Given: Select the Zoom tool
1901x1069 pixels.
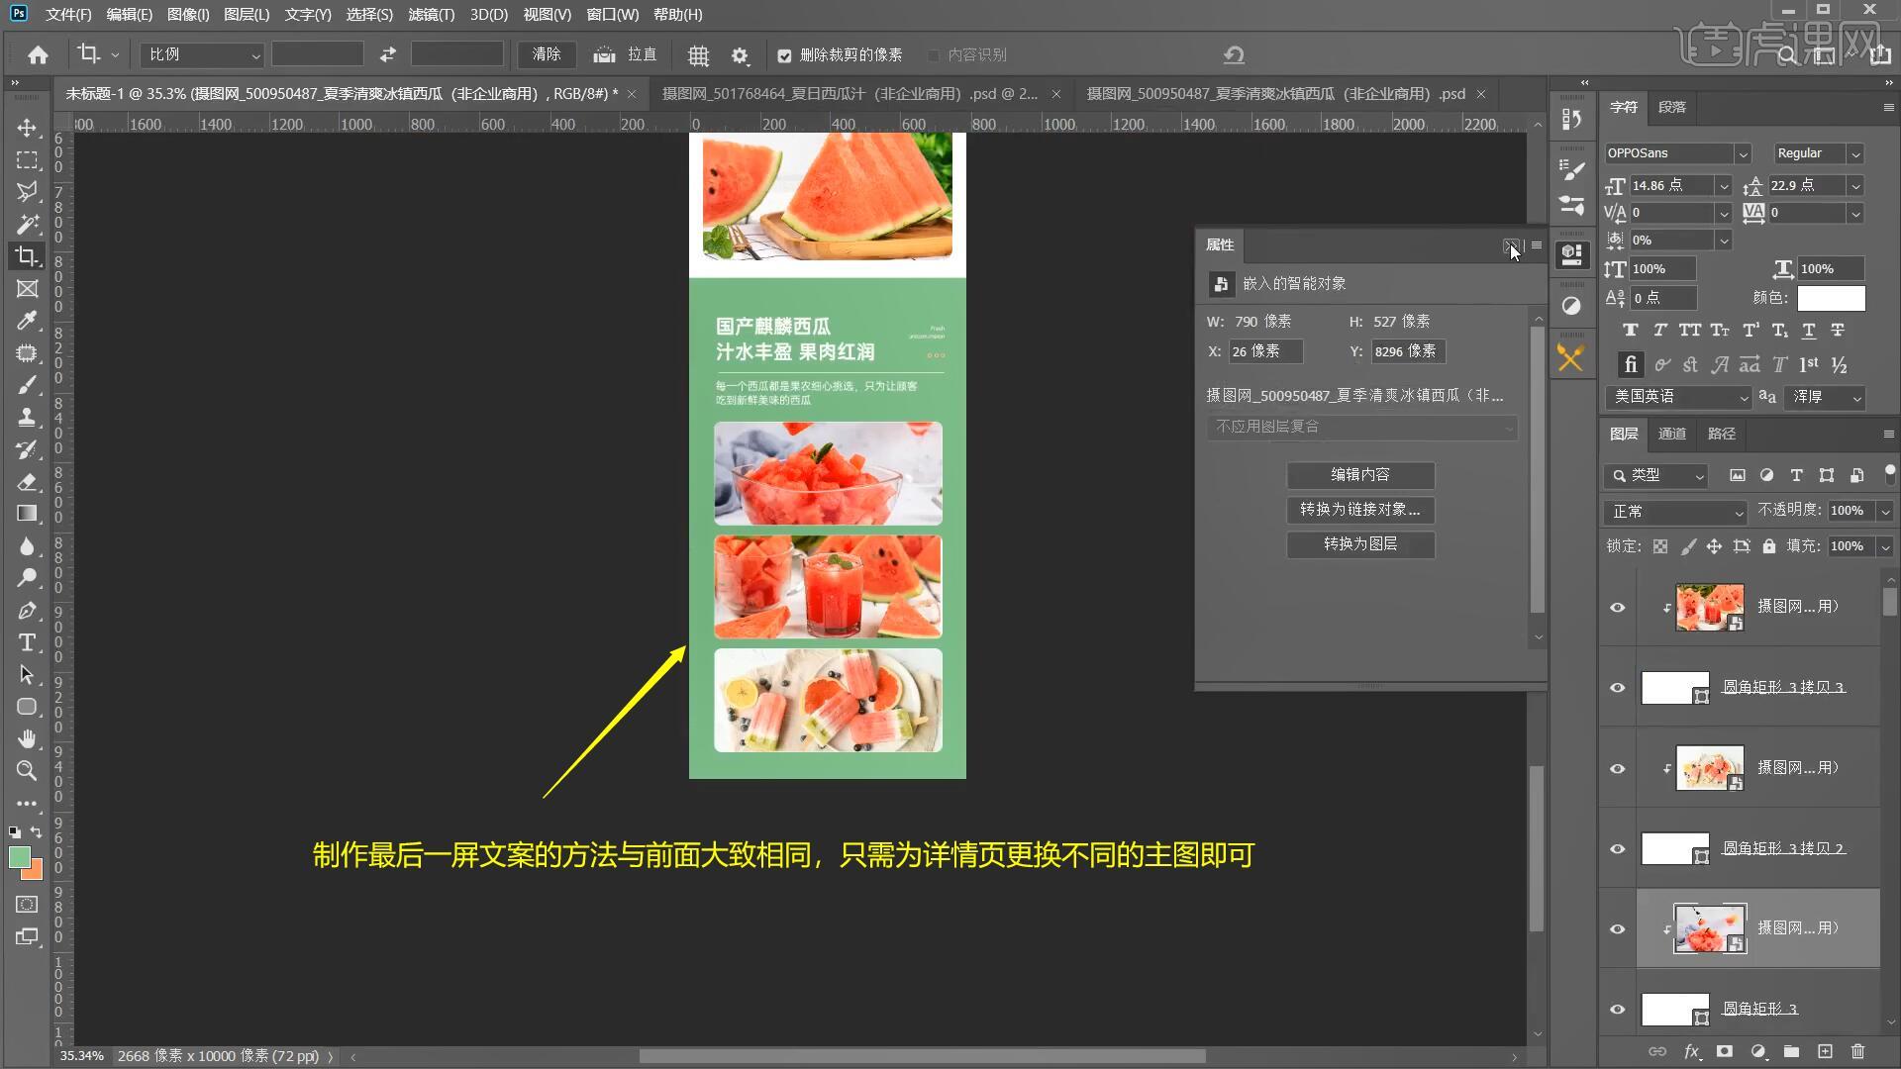Looking at the screenshot, I should coord(27,770).
